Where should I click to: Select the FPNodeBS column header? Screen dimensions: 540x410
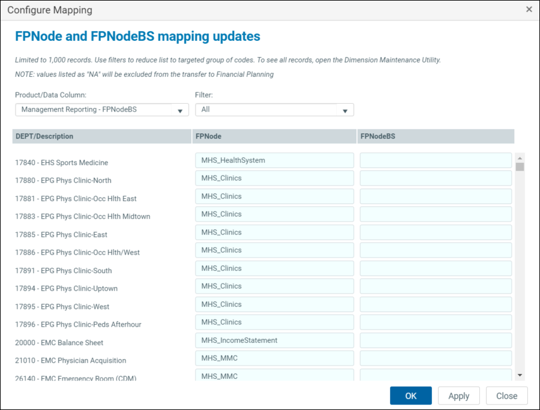435,136
